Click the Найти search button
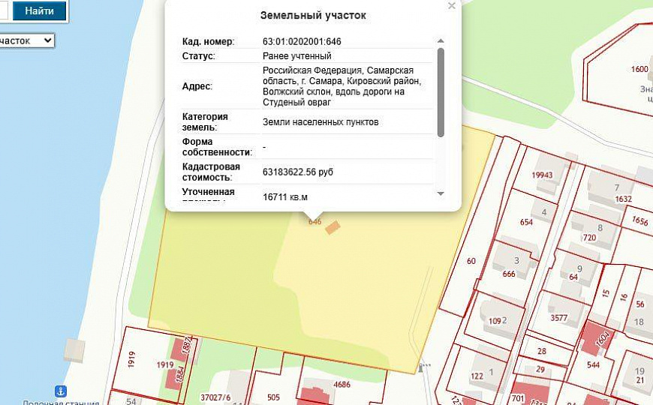 39,11
